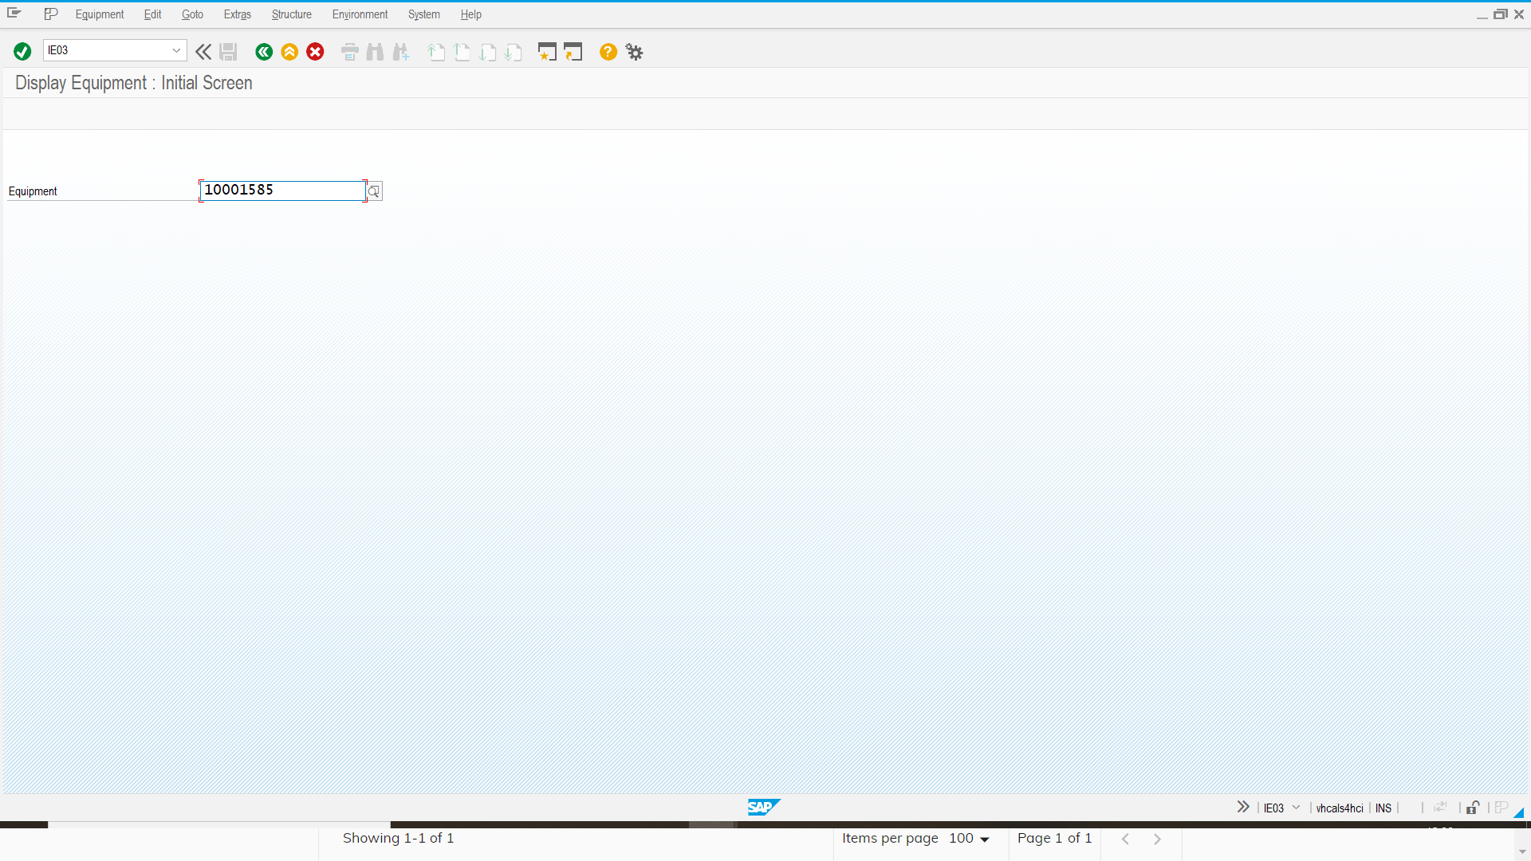1531x861 pixels.
Task: Open the Equipment menu
Action: pos(99,14)
